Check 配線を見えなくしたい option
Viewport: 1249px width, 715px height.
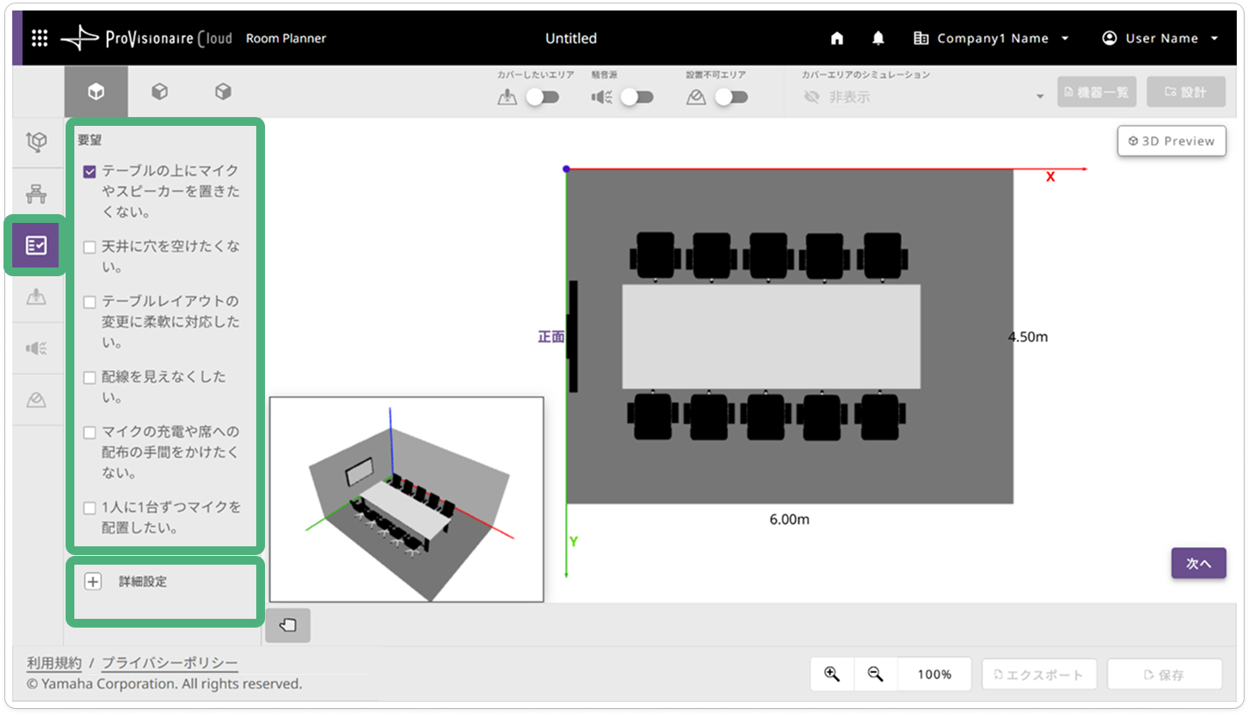(89, 378)
